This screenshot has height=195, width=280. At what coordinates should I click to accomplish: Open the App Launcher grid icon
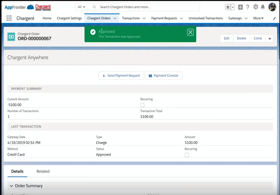click(9, 18)
